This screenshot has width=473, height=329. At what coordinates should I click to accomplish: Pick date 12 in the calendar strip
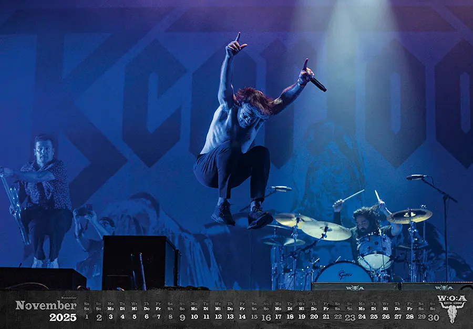[x=218, y=316]
